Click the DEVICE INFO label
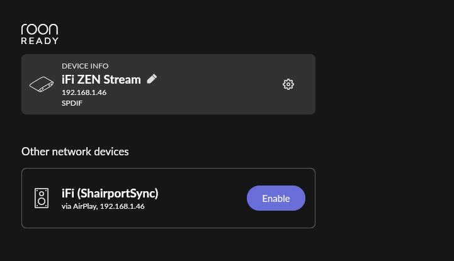Image resolution: width=454 pixels, height=261 pixels. [x=85, y=66]
